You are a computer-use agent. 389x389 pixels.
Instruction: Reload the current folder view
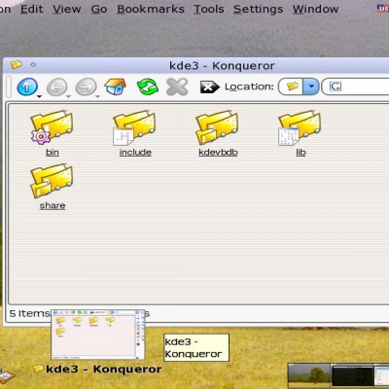pyautogui.click(x=148, y=87)
